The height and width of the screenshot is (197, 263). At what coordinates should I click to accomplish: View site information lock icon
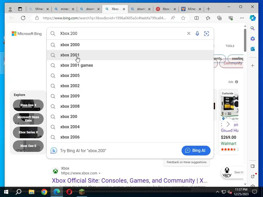click(37, 18)
